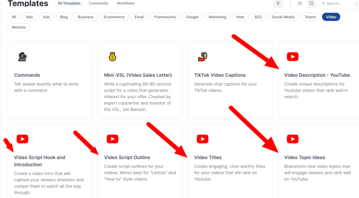Click YouTube icon on Video Topic Ideas card
359x198 pixels.
tap(293, 139)
